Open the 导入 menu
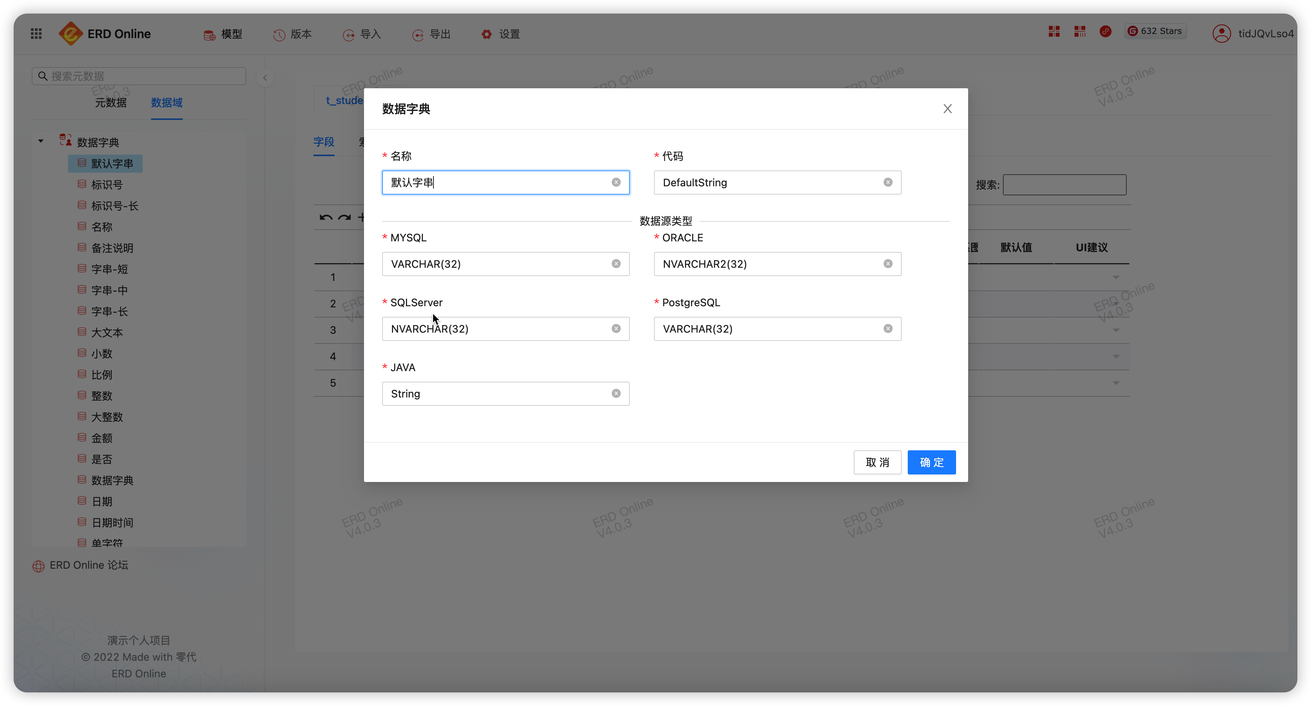This screenshot has height=706, width=1311. 362,34
